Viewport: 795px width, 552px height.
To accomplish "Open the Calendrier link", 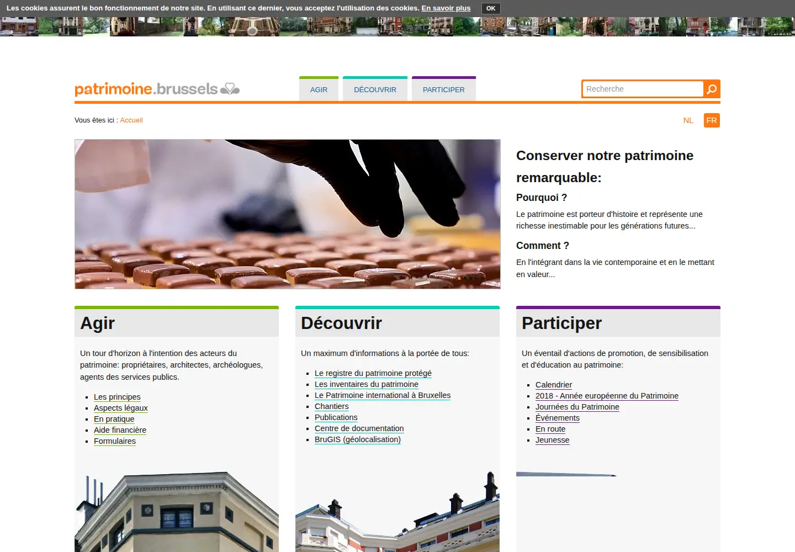I will pos(554,385).
